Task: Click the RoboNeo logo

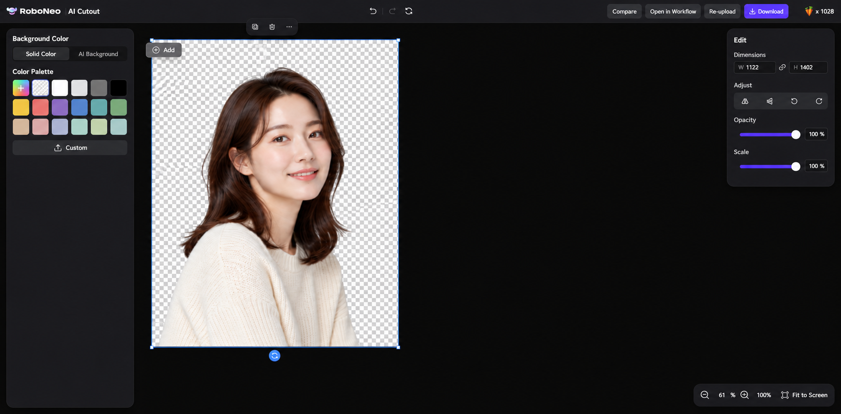Action: click(x=33, y=11)
